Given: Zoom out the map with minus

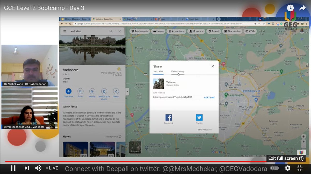Looking at the screenshot, I should point(303,146).
